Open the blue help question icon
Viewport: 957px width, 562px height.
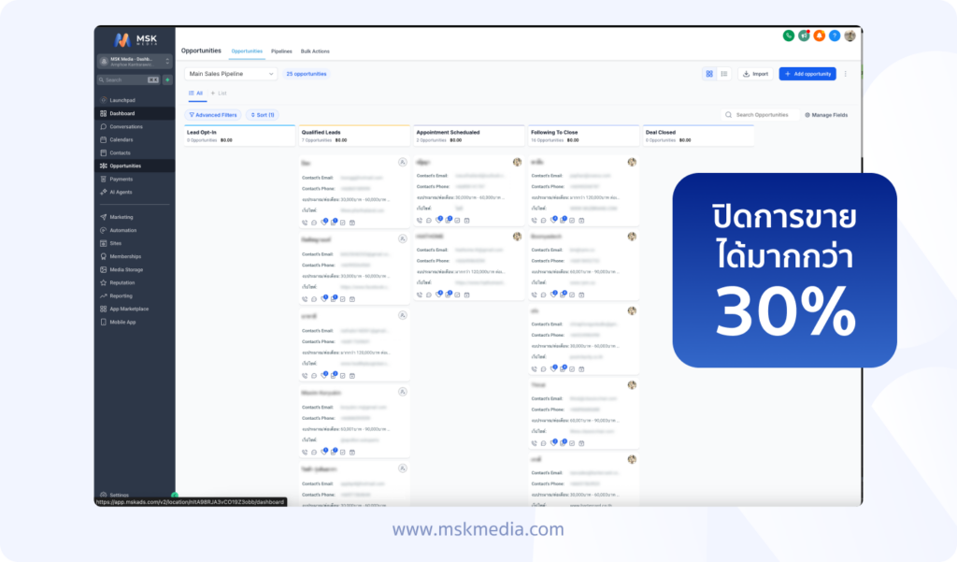(835, 36)
